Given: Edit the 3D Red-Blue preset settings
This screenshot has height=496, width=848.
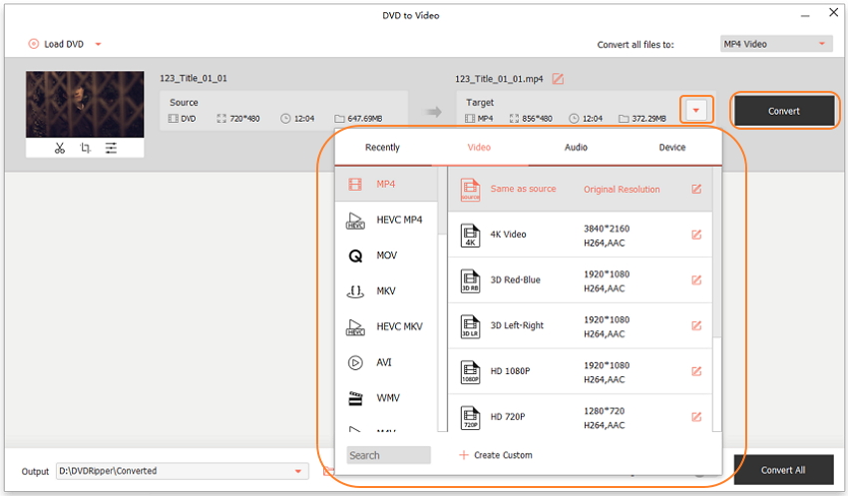Looking at the screenshot, I should [x=696, y=280].
